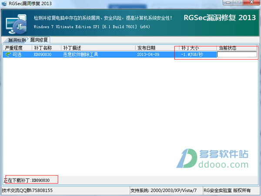Click the -1.#JGB/秒 size cell
The image size is (261, 196).
click(192, 54)
